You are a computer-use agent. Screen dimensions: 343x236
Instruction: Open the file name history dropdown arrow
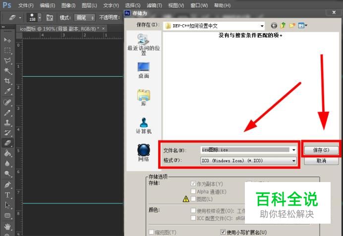point(293,150)
